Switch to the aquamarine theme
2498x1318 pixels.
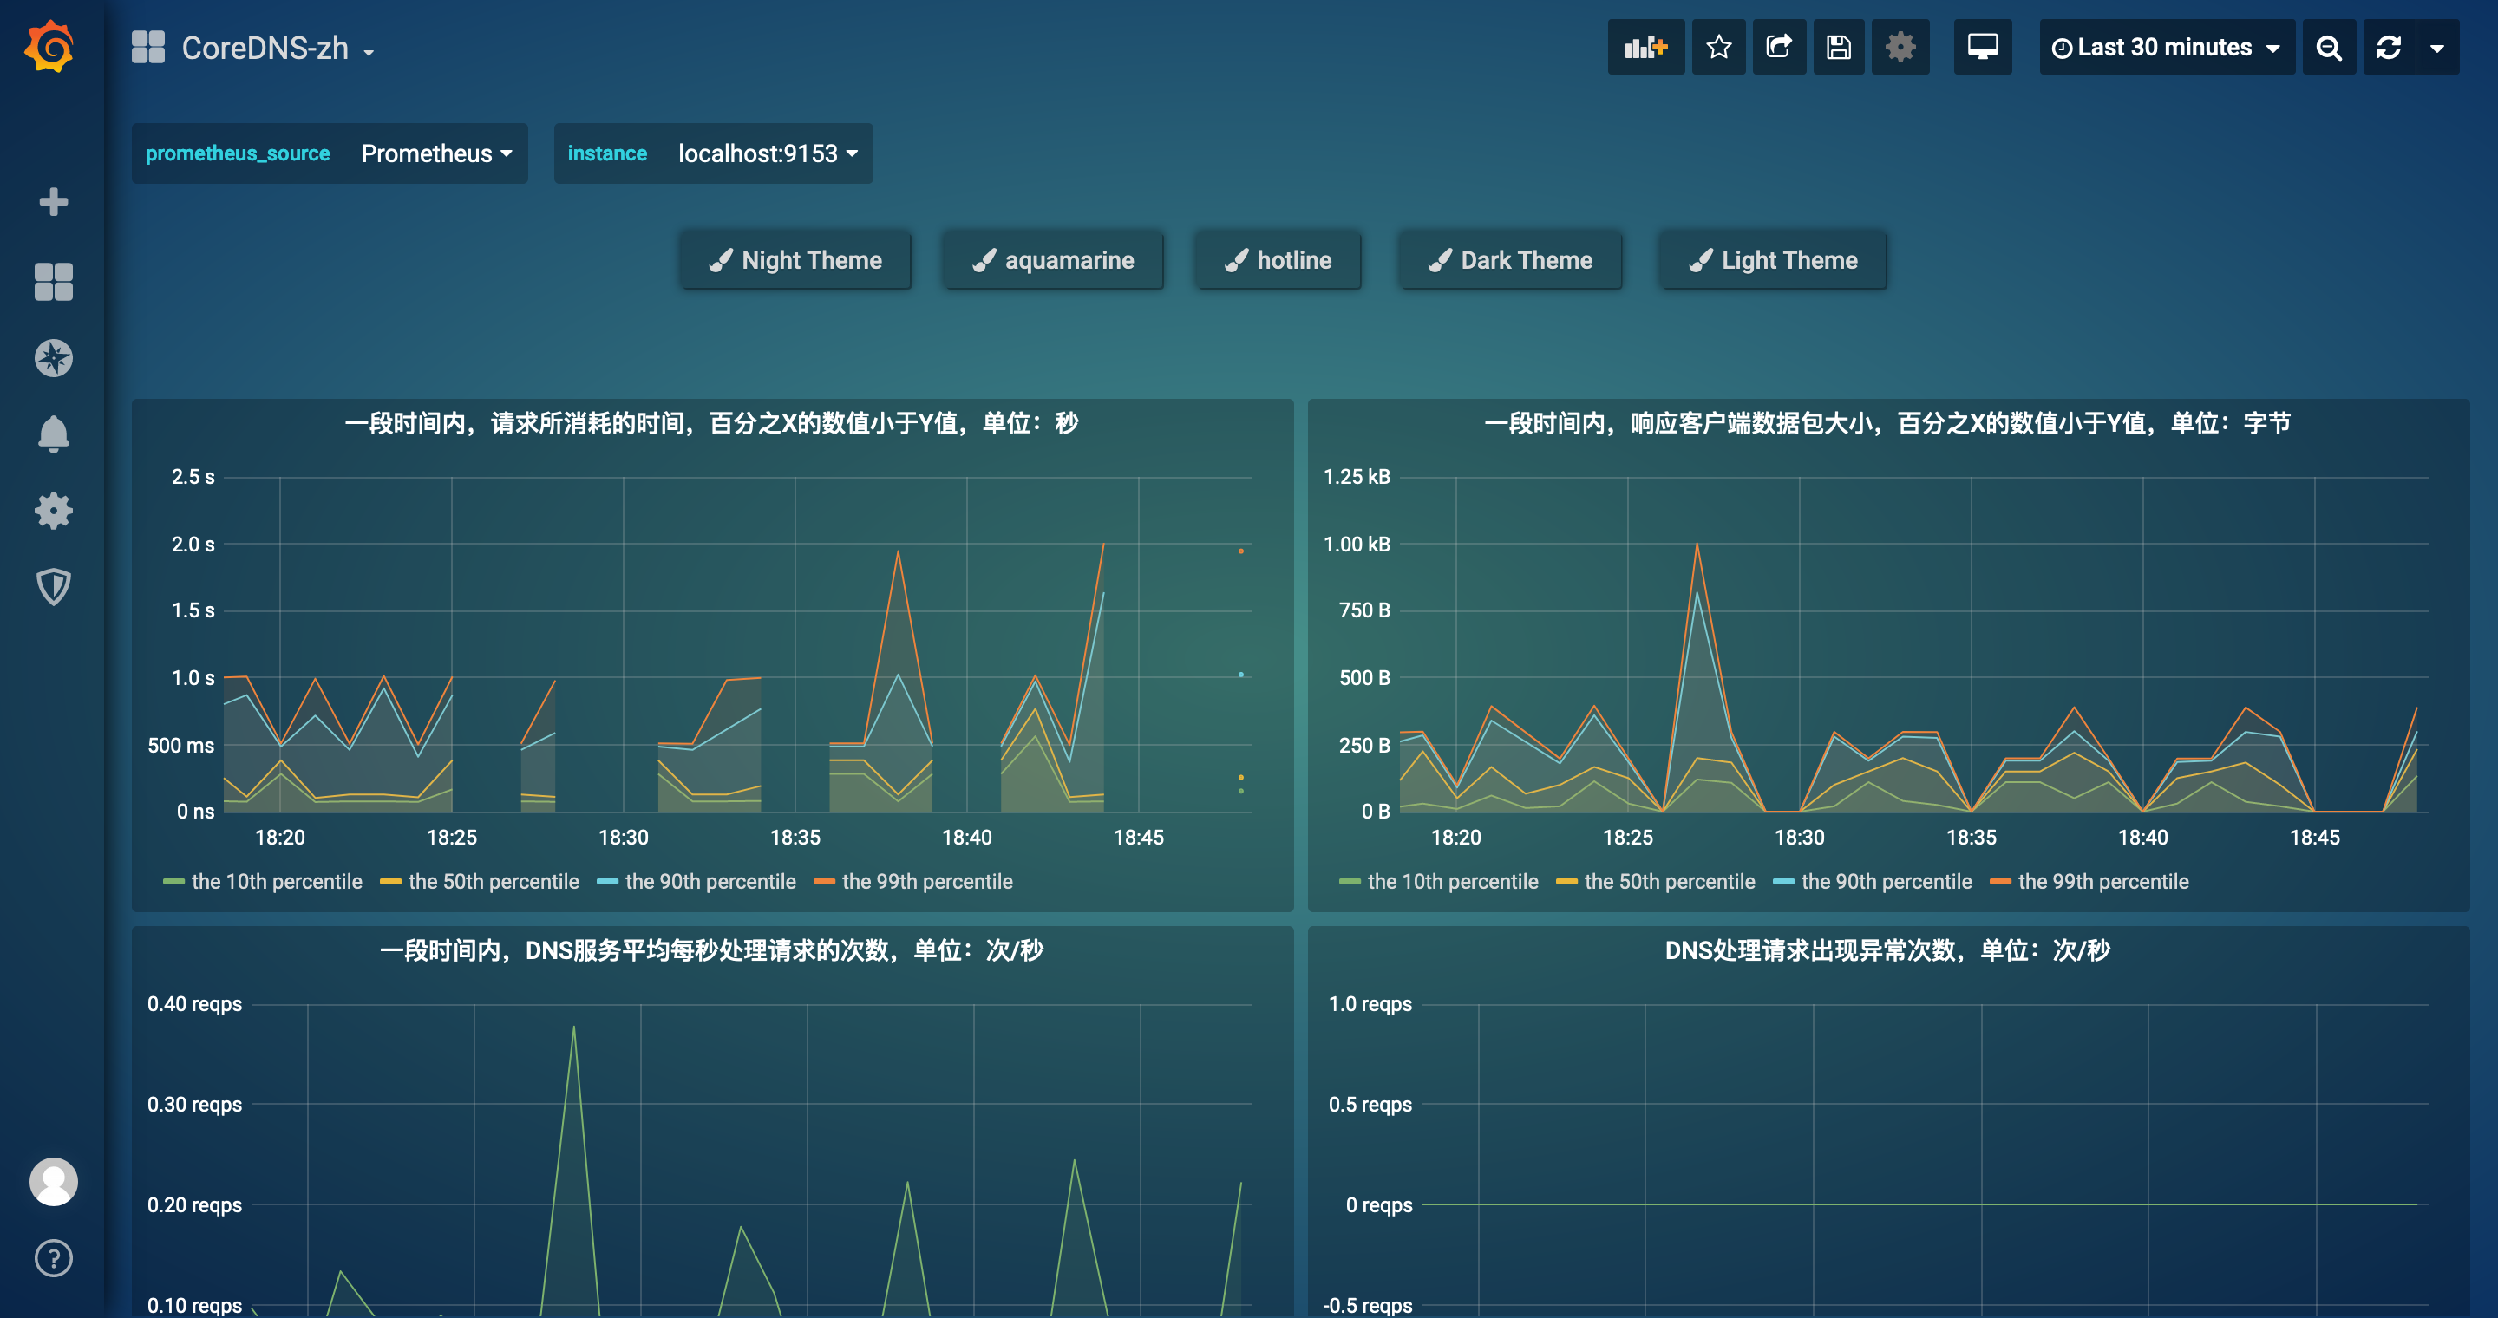1053,260
